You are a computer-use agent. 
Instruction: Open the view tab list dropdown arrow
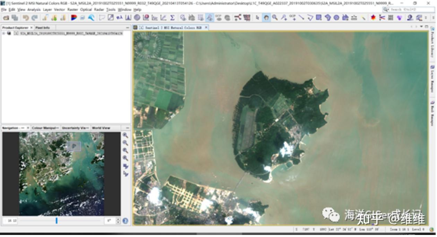click(x=422, y=27)
